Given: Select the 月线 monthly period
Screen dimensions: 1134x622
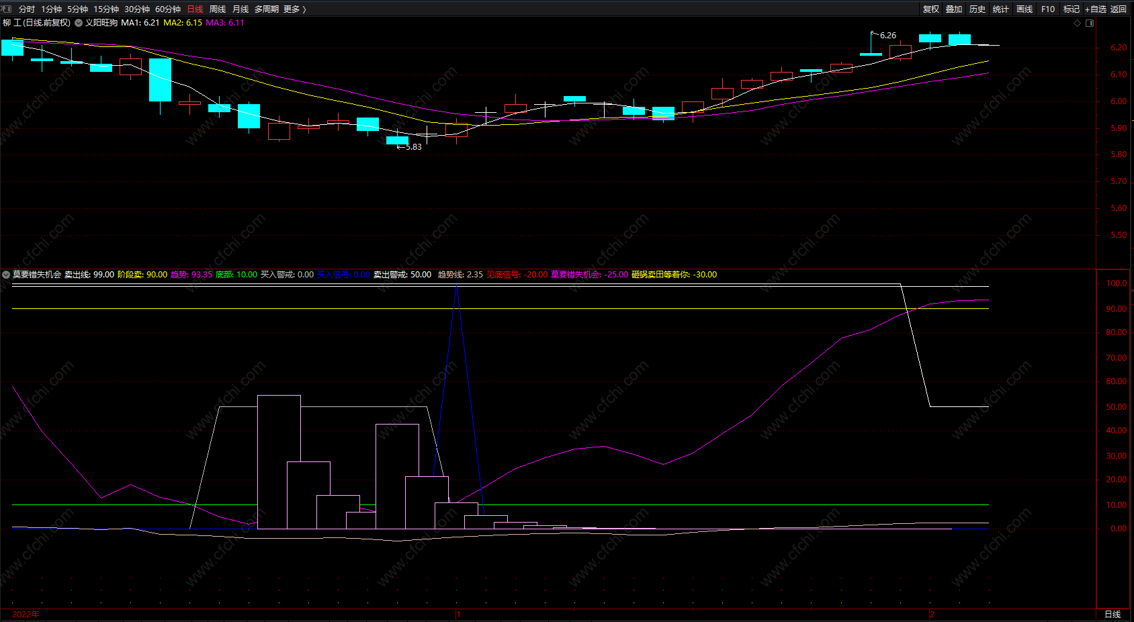Looking at the screenshot, I should [x=241, y=9].
